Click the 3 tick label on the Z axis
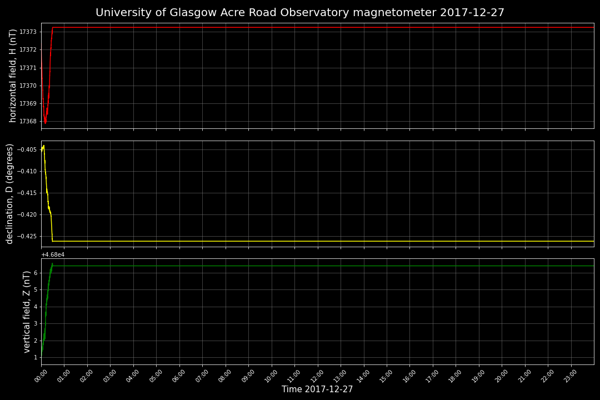Screen dimensions: 600x400 (x=36, y=323)
